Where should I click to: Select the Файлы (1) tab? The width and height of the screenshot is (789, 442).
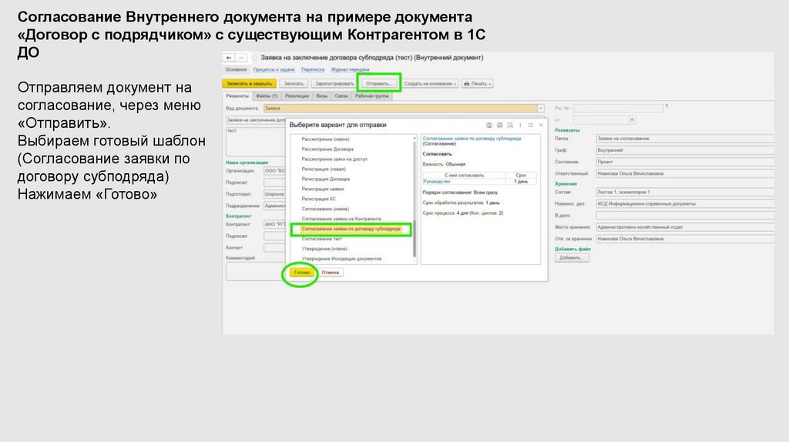click(267, 96)
